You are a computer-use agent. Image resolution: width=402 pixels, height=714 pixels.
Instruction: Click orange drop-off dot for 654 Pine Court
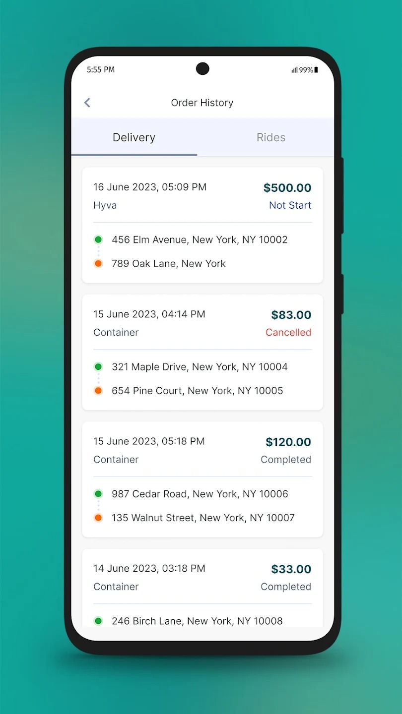click(98, 391)
